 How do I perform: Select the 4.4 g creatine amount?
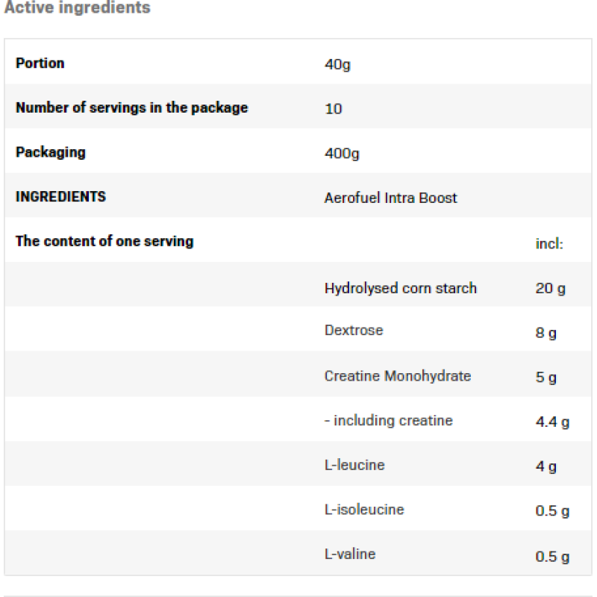tap(552, 422)
